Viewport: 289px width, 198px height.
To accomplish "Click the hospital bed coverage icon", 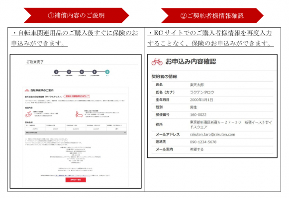I will (x=79, y=114).
